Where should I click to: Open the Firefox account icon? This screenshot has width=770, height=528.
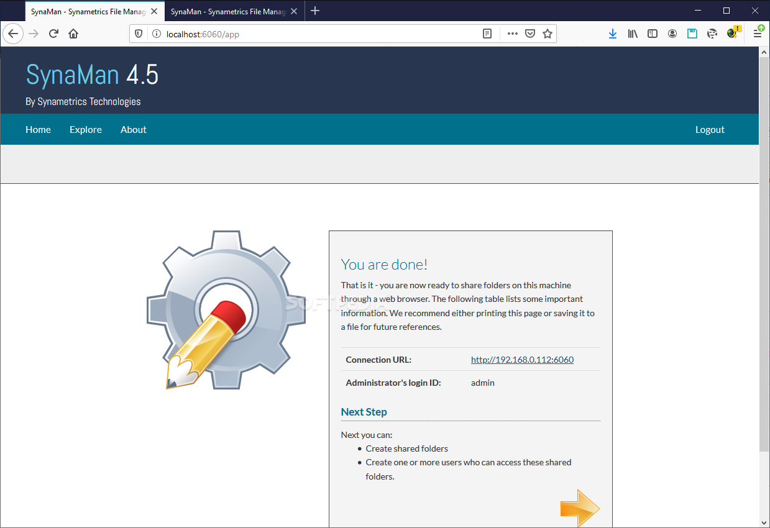pyautogui.click(x=672, y=34)
